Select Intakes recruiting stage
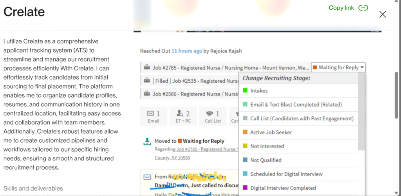Screen dimensions: 401x196 point(298,91)
